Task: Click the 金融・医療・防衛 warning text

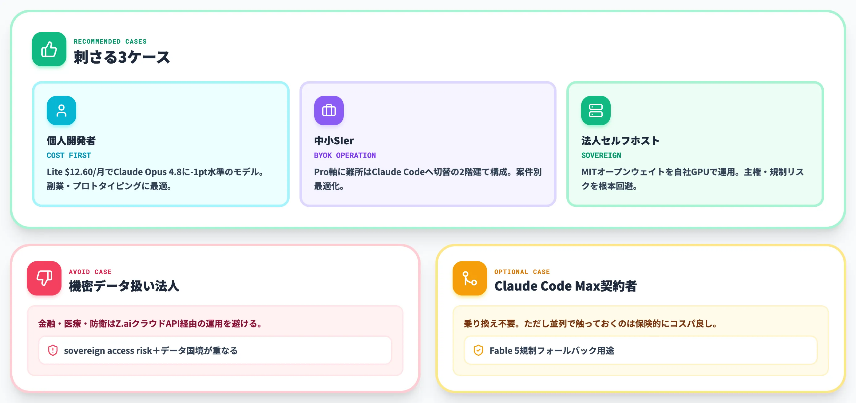Action: [x=152, y=324]
